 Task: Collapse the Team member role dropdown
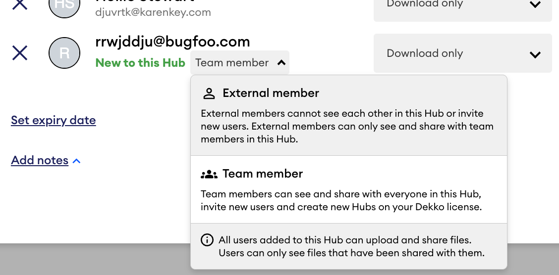coord(239,63)
